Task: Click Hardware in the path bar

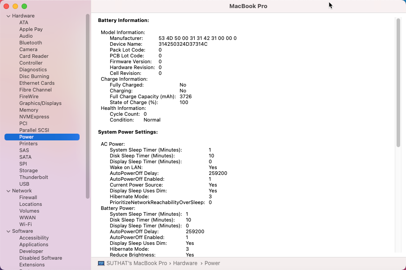Action: tap(185, 263)
